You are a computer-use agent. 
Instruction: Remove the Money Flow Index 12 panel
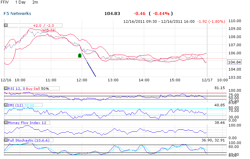click(x=6, y=122)
